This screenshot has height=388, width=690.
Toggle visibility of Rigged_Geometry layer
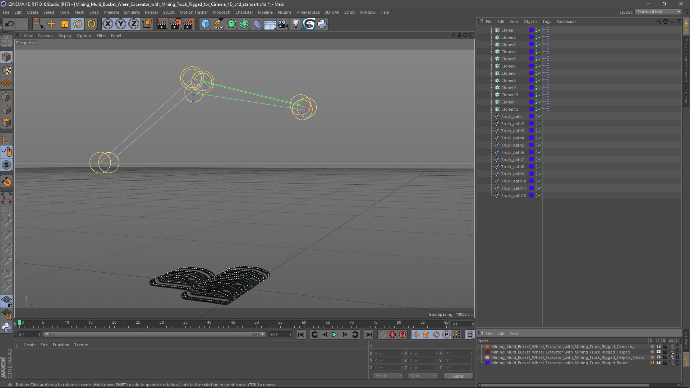[x=658, y=347]
